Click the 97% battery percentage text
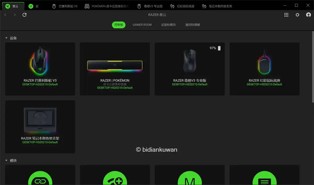This screenshot has height=185, width=314. tap(213, 48)
